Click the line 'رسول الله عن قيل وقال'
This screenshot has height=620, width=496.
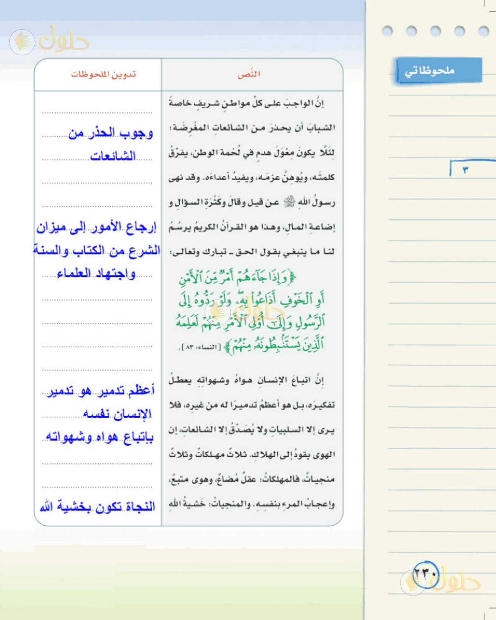pyautogui.click(x=251, y=202)
